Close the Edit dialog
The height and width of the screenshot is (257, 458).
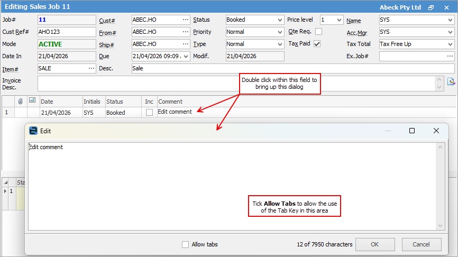tap(436, 131)
